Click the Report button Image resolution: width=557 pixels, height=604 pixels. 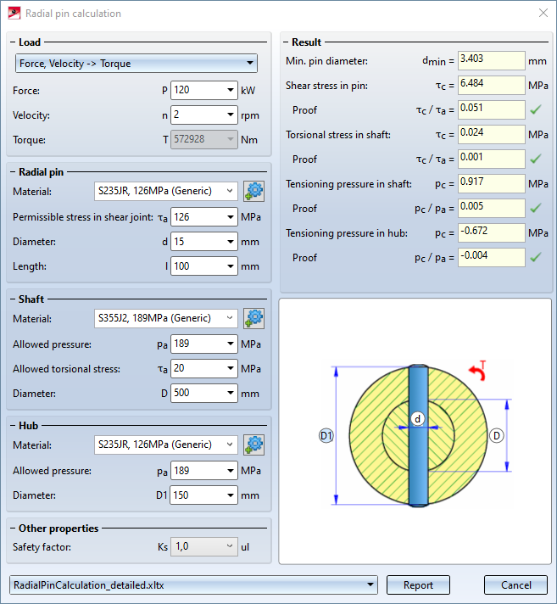click(x=418, y=584)
